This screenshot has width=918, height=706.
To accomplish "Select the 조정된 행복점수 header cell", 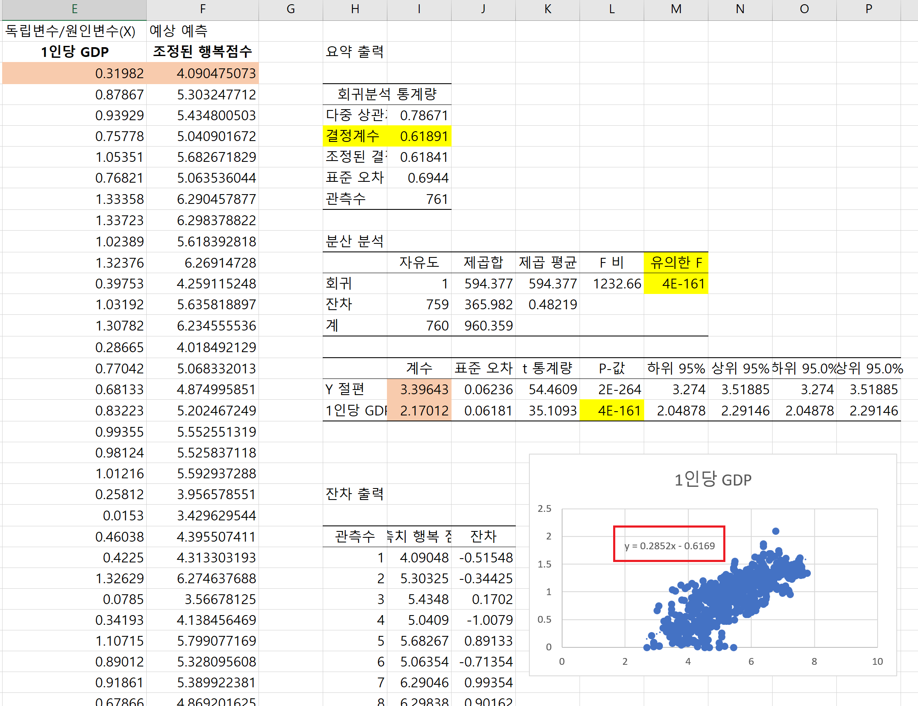I will click(202, 52).
